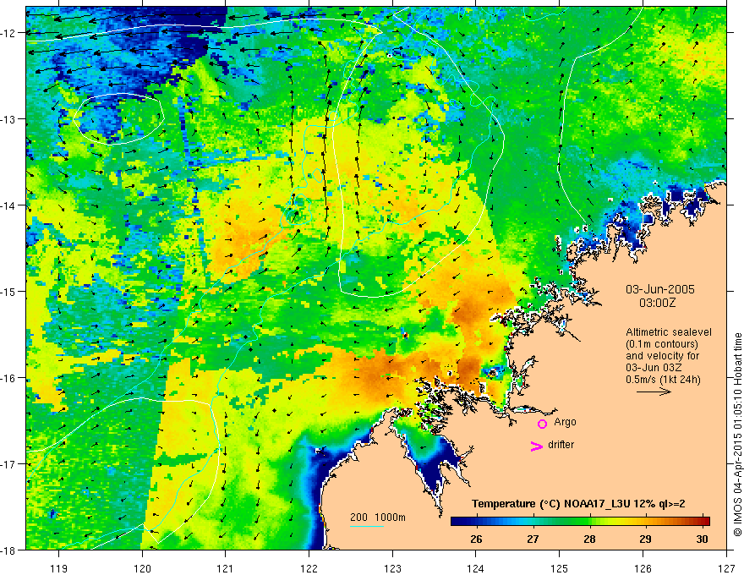Click the 0.5m/s reference velocity arrow

click(x=654, y=392)
